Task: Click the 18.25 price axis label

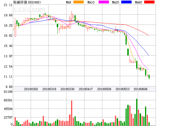Action: (x=8, y=25)
